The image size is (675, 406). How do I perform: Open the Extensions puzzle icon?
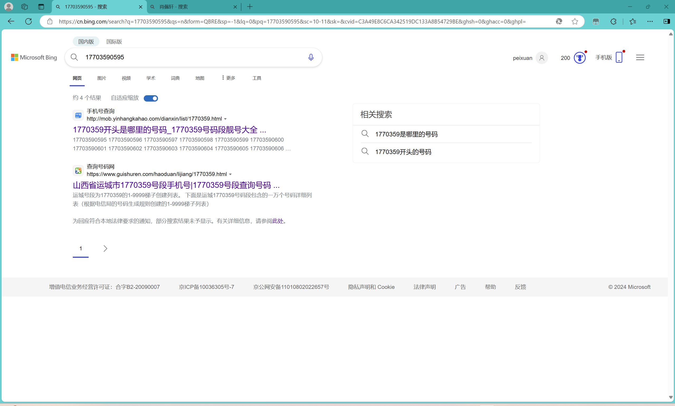click(x=614, y=21)
